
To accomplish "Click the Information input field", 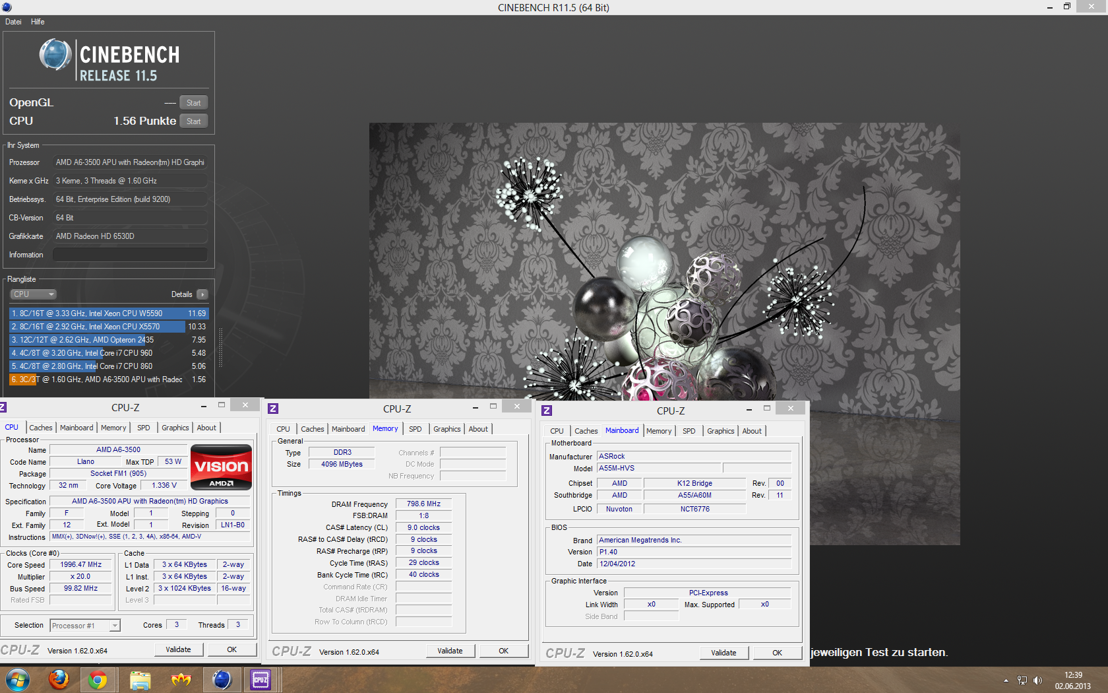I will pyautogui.click(x=130, y=255).
